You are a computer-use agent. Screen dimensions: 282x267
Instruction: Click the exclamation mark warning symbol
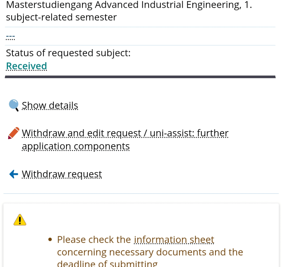point(20,219)
